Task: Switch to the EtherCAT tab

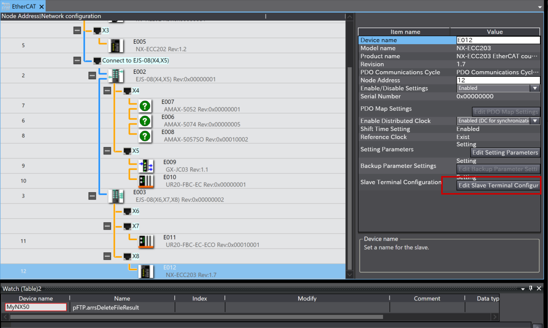Action: coord(23,7)
